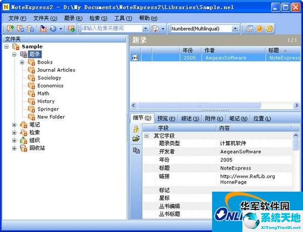The image size is (303, 232).
Task: Switch to the 综述 (S) tab
Action: coord(190,119)
